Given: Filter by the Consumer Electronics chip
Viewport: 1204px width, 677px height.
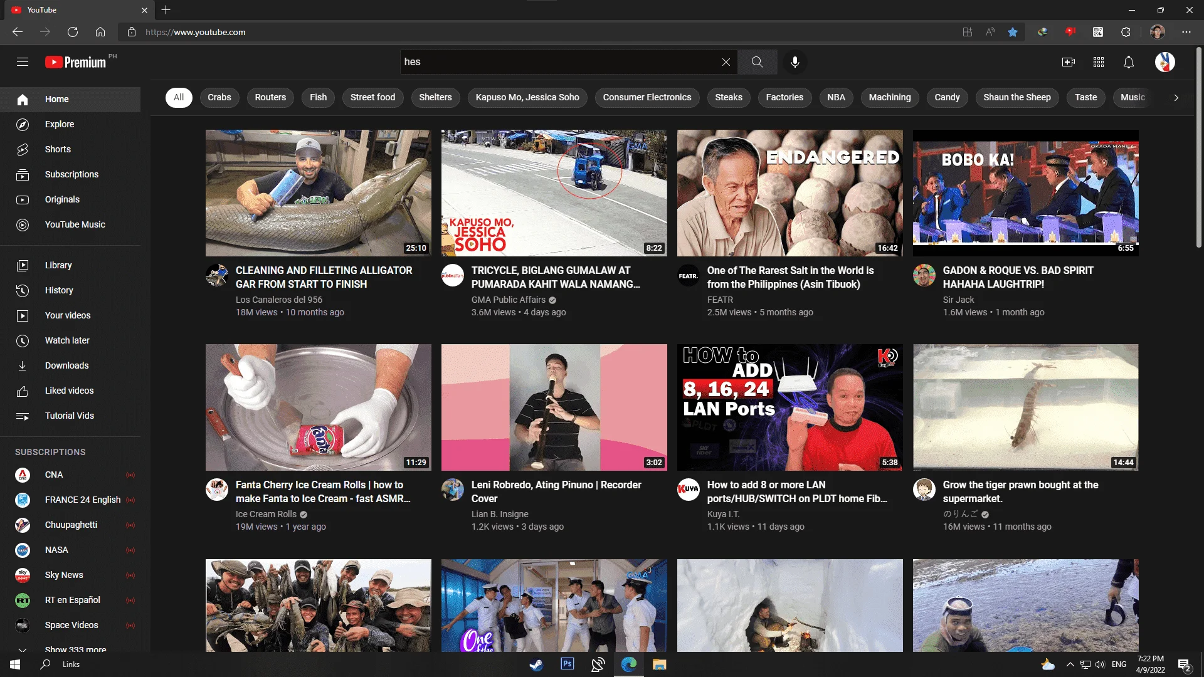Looking at the screenshot, I should pos(647,97).
